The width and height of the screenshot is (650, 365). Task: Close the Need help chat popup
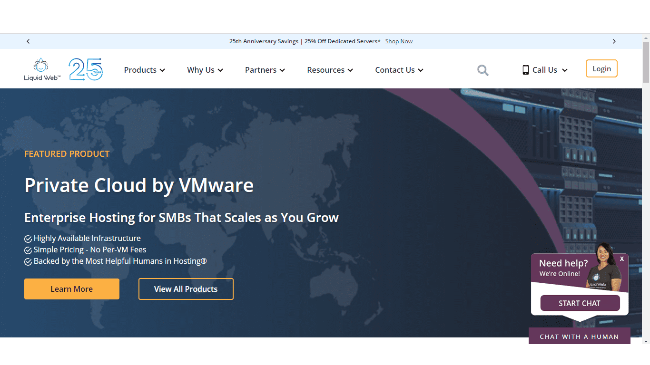click(622, 259)
